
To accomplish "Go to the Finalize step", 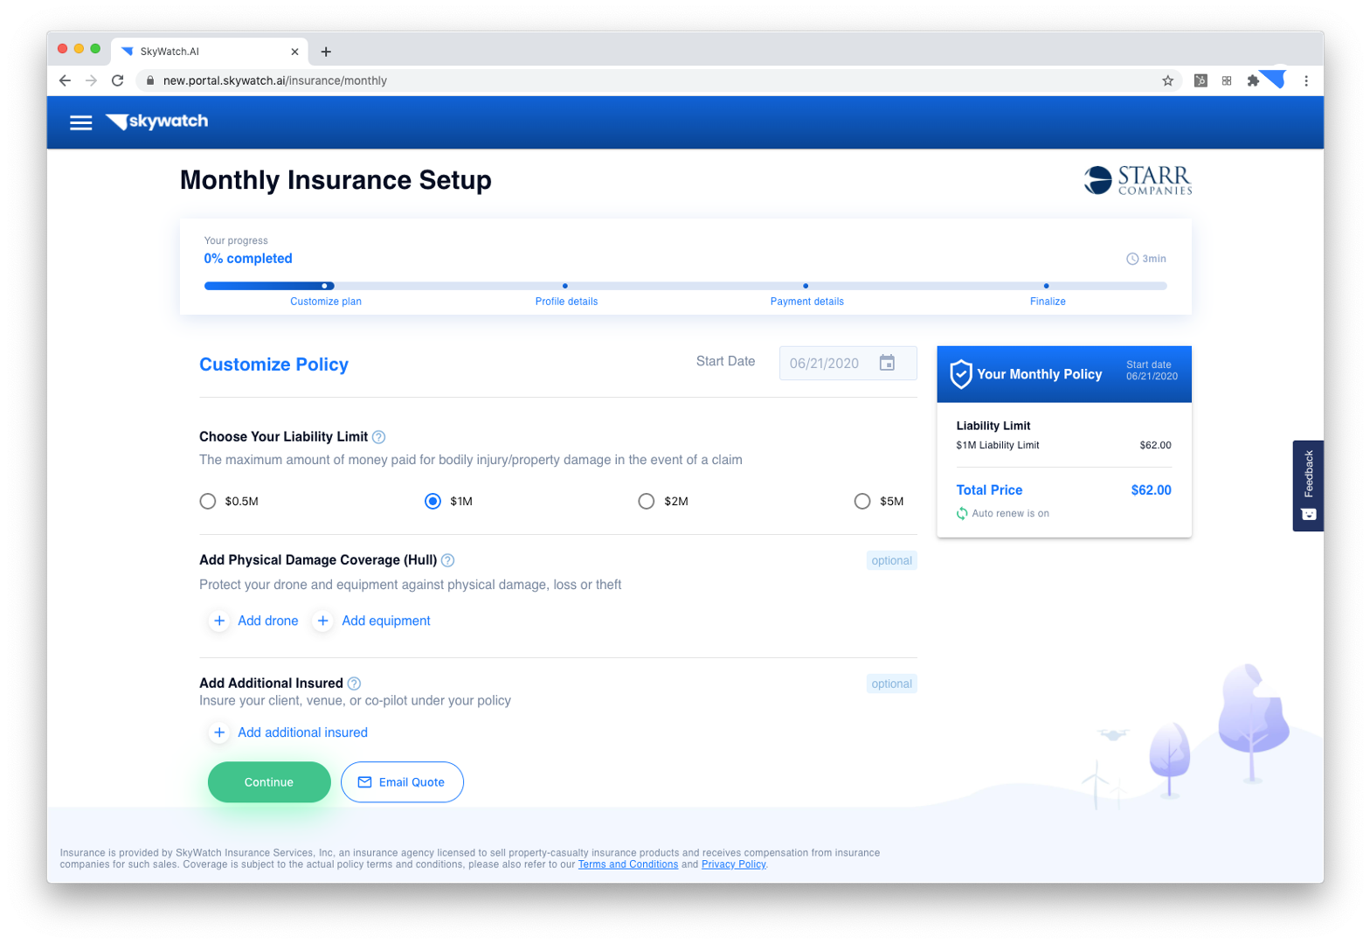I will [1048, 302].
